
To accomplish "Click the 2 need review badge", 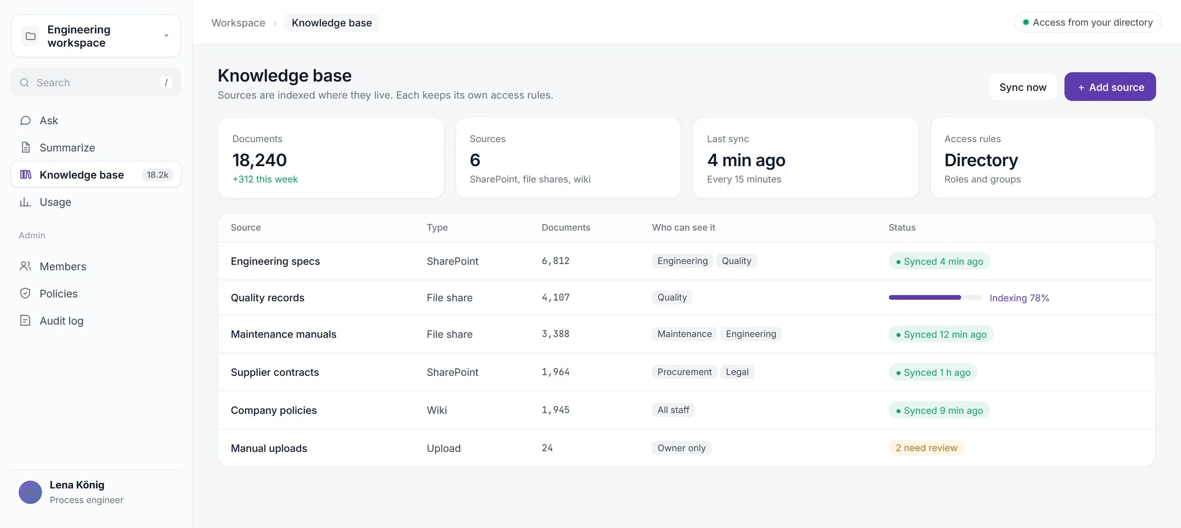I will pos(926,448).
